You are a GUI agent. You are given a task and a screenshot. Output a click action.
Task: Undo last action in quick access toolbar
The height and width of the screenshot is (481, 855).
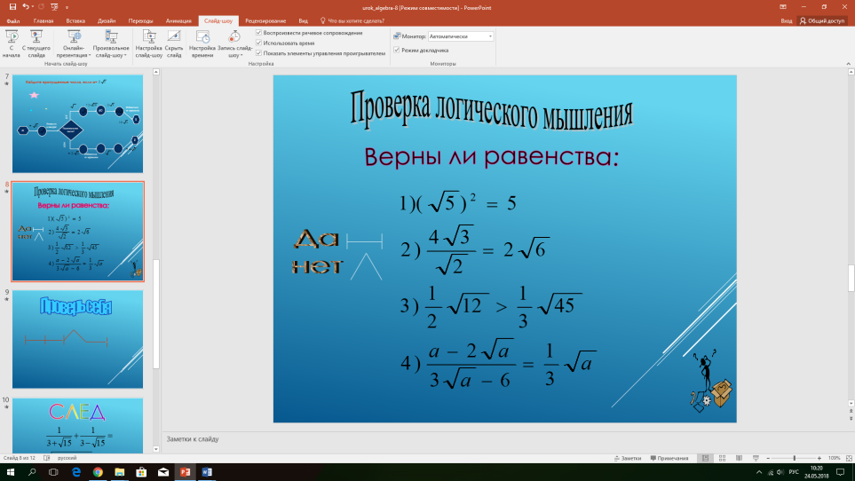(x=25, y=7)
